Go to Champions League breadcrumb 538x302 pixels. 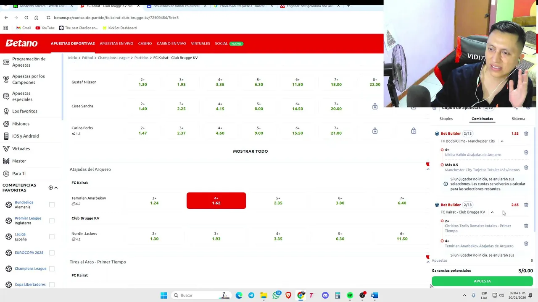point(113,58)
